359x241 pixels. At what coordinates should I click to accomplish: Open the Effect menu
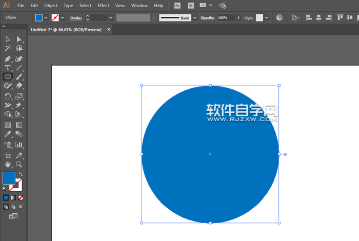point(103,5)
